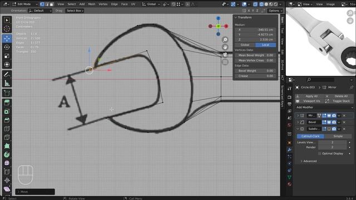Screen dimensions: 356x200
Task: Expand the Mirror modifier panel
Action: point(298,116)
